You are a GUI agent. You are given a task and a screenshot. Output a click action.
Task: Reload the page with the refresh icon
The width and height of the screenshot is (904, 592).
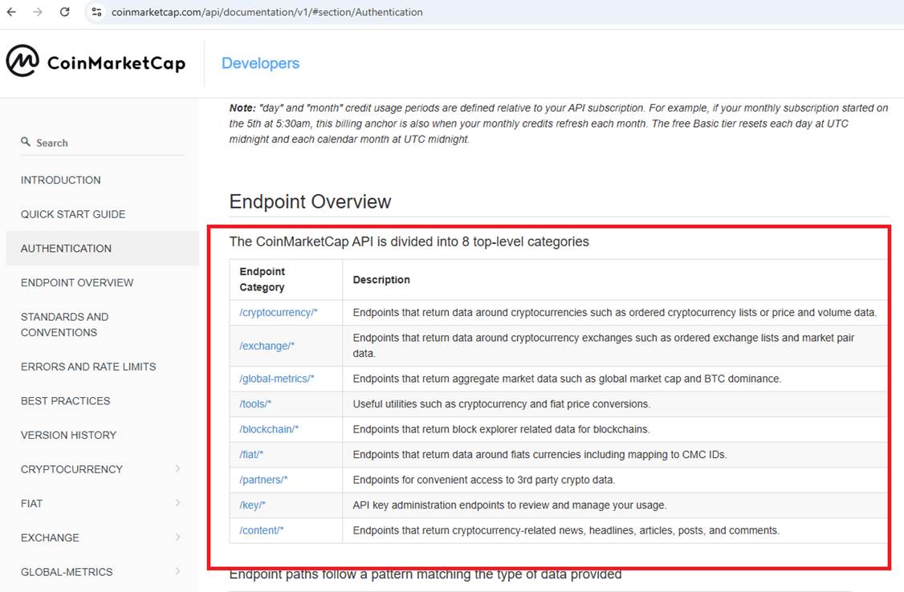coord(64,12)
